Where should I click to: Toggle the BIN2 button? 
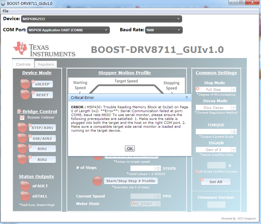42,160
